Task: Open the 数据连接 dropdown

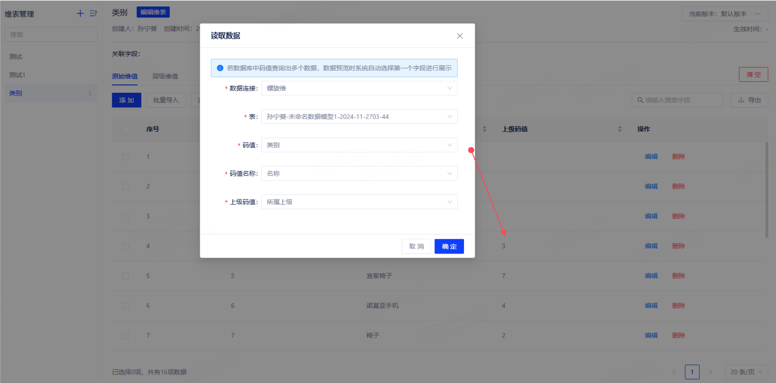Action: 359,88
